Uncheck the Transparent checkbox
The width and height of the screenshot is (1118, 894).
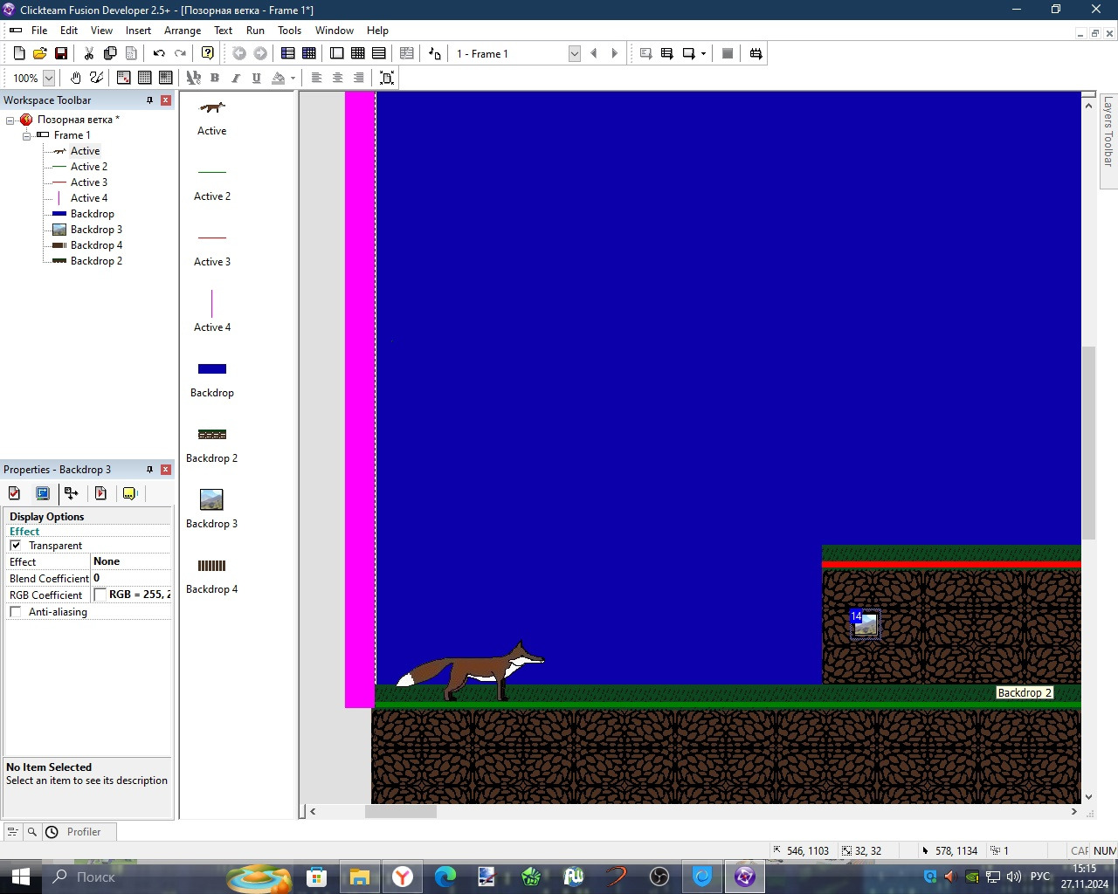pyautogui.click(x=16, y=546)
